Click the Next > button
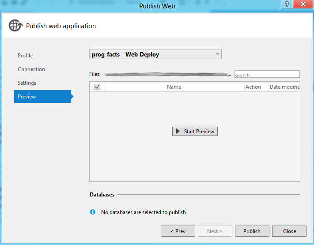Image resolution: width=314 pixels, height=245 pixels. tap(215, 231)
